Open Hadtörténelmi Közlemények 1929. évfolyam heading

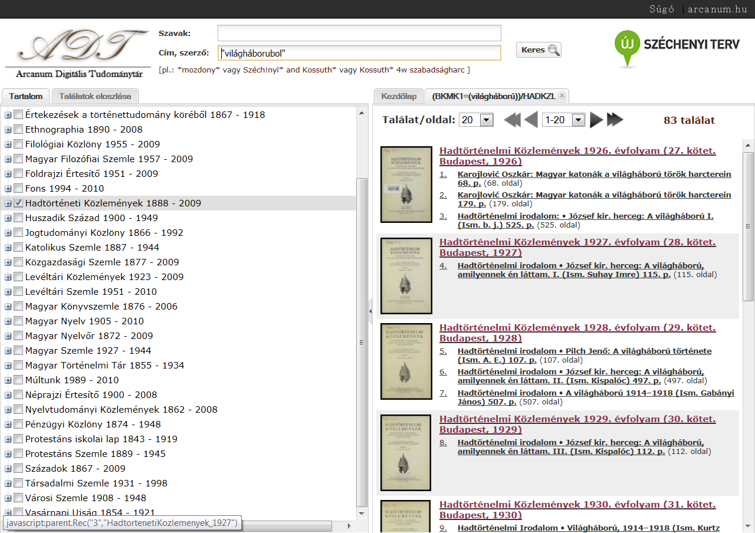577,425
